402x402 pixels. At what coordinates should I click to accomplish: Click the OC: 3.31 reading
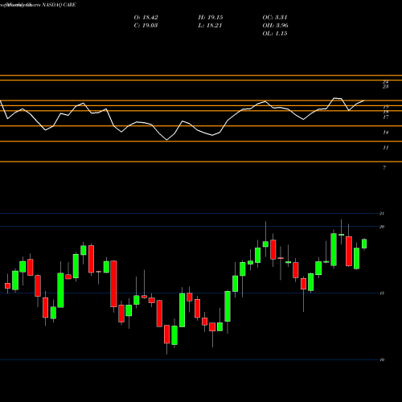pos(275,18)
